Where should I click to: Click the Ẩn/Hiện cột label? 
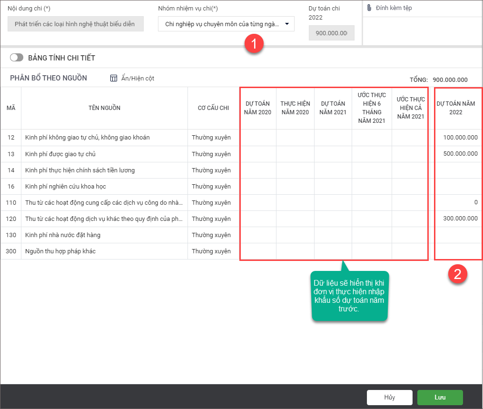tap(138, 78)
